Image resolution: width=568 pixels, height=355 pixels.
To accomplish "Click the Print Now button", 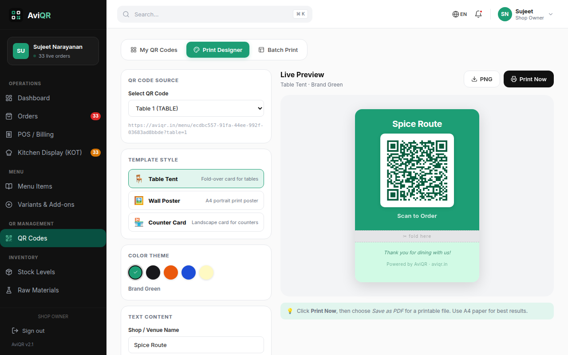I will click(529, 79).
